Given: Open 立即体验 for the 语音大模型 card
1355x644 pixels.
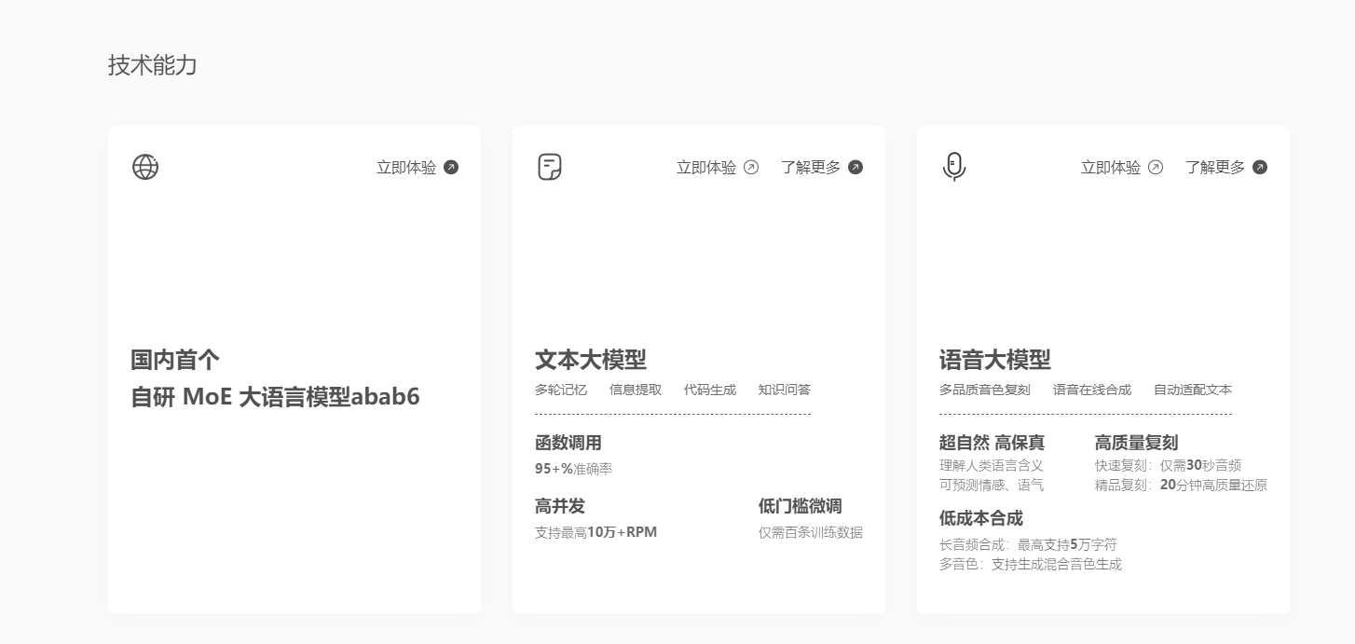Looking at the screenshot, I should 1111,168.
